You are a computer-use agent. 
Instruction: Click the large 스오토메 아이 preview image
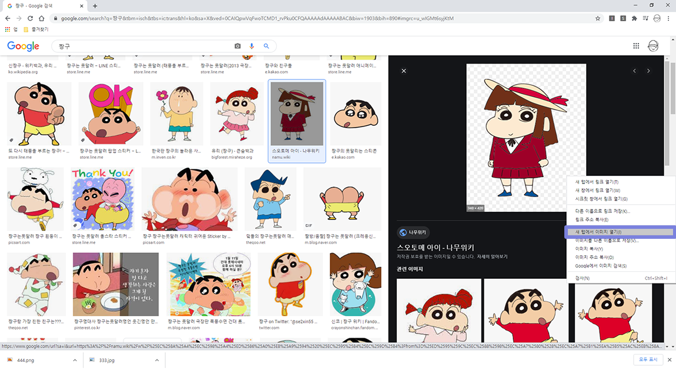(526, 138)
